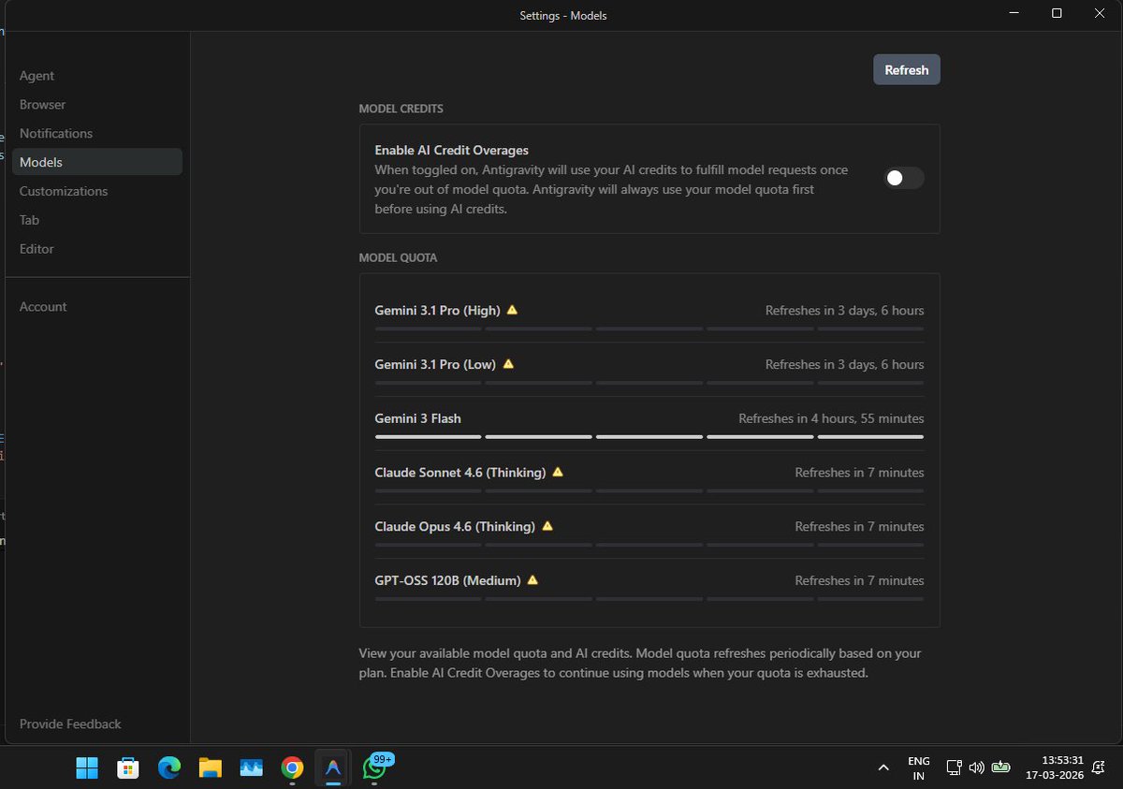Click the battery icon in the system tray
The height and width of the screenshot is (789, 1123).
click(1000, 768)
